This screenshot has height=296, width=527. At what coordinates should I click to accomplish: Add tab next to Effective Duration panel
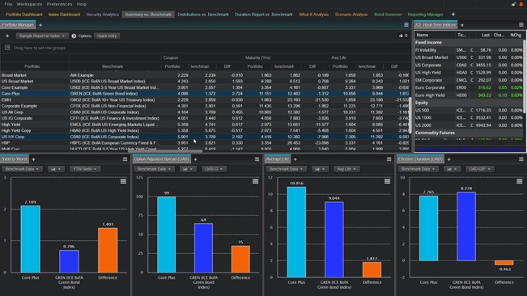(x=448, y=159)
